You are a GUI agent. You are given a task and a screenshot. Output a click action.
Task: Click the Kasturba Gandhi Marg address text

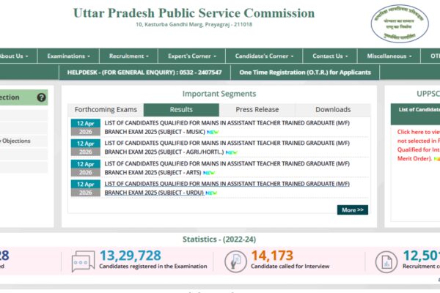point(194,25)
